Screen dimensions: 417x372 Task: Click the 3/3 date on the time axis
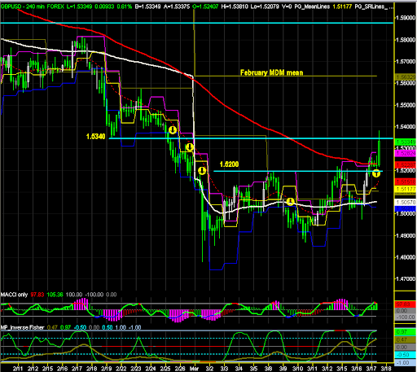[x=224, y=369]
